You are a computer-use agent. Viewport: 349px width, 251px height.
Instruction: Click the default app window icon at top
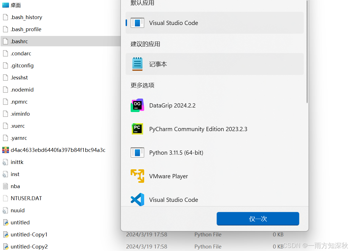[137, 23]
